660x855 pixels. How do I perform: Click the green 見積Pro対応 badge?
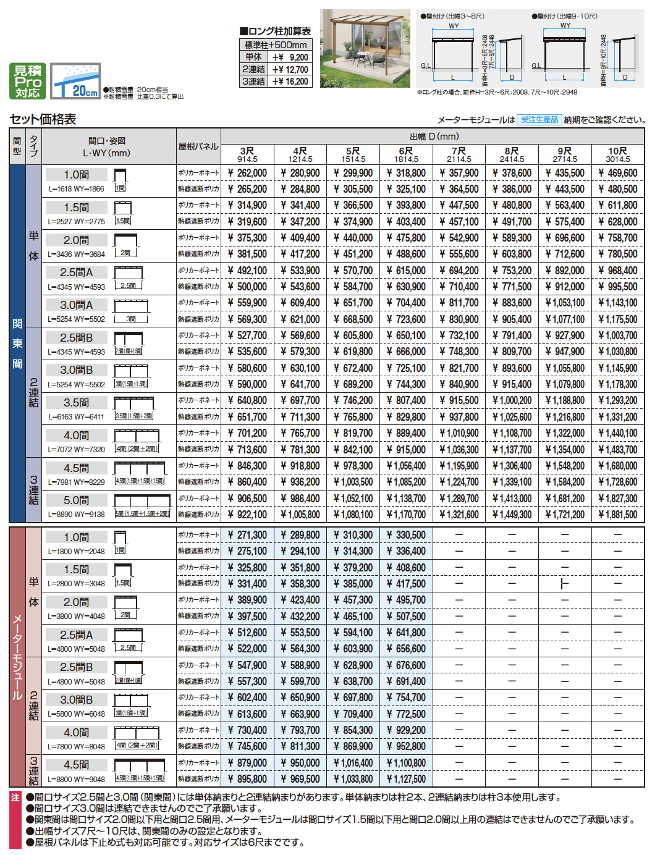coord(28,81)
